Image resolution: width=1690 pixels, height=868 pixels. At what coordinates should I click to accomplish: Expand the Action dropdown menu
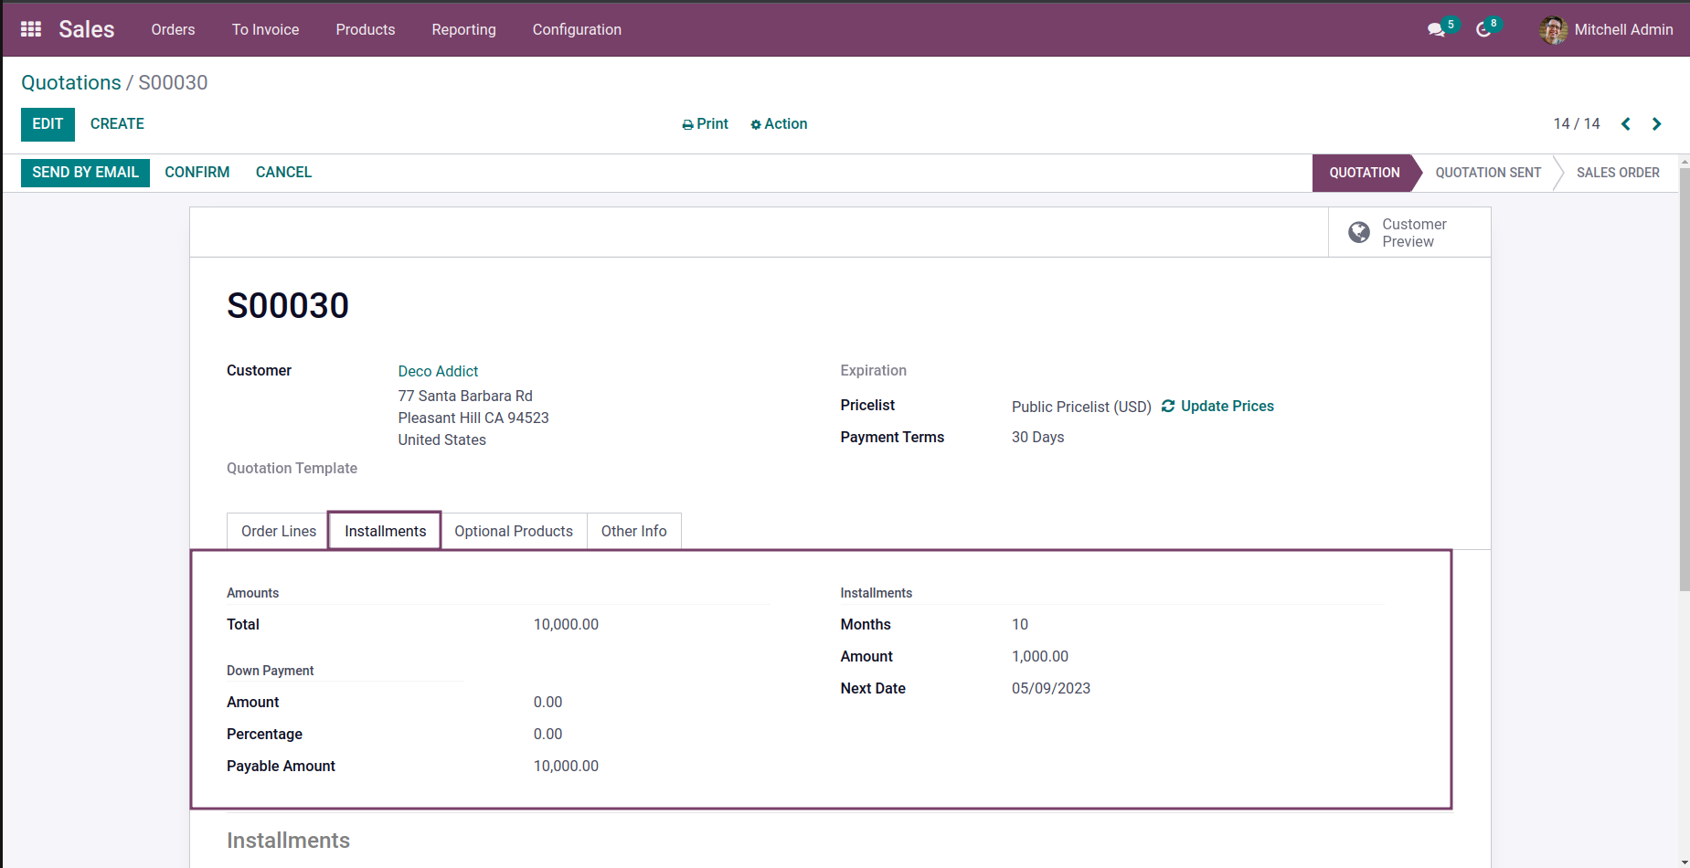[x=779, y=124]
